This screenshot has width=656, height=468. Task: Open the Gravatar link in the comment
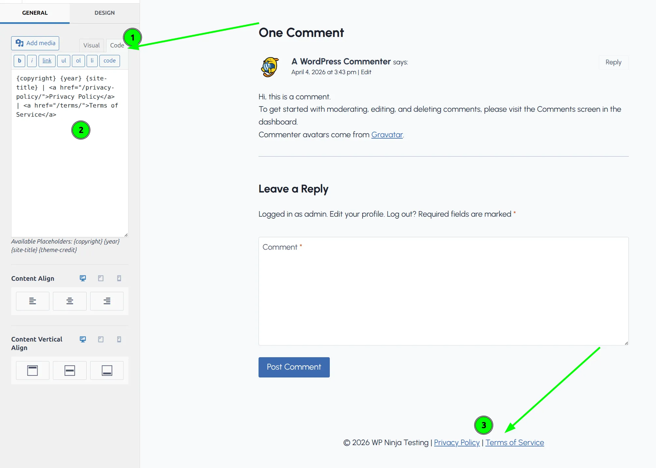(387, 134)
